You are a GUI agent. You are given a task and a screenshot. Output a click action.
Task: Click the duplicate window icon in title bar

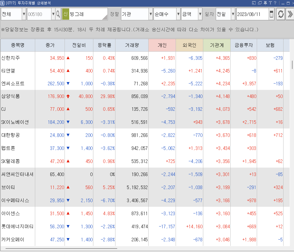point(260,3)
